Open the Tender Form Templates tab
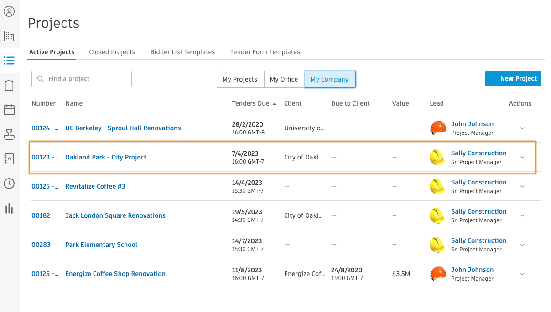The width and height of the screenshot is (551, 312). pyautogui.click(x=265, y=52)
